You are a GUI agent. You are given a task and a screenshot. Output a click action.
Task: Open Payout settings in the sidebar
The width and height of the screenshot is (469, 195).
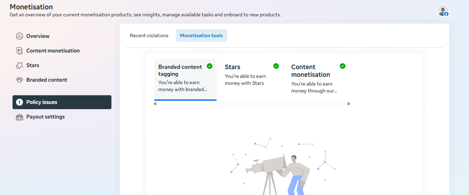45,117
